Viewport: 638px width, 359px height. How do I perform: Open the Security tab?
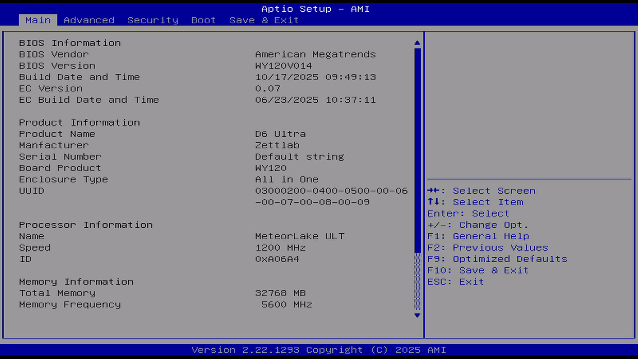[x=153, y=20]
